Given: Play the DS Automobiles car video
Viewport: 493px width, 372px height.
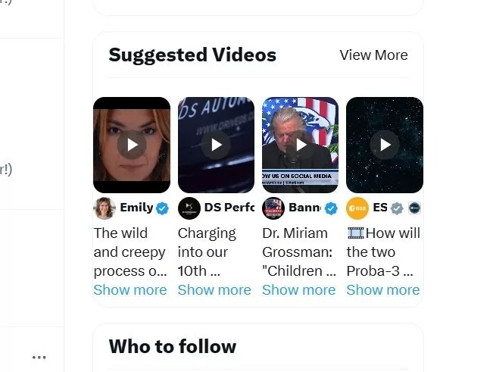Looking at the screenshot, I should pos(216,145).
